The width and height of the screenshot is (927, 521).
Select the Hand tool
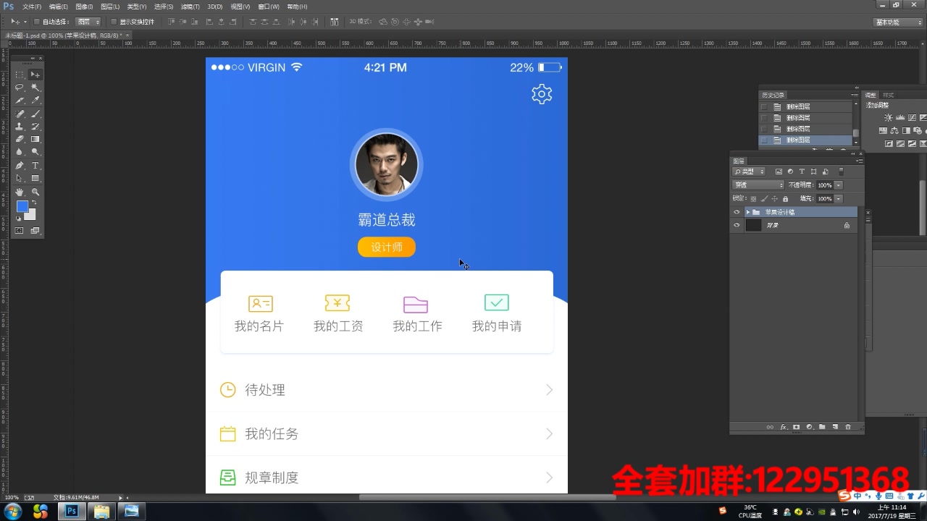[20, 192]
